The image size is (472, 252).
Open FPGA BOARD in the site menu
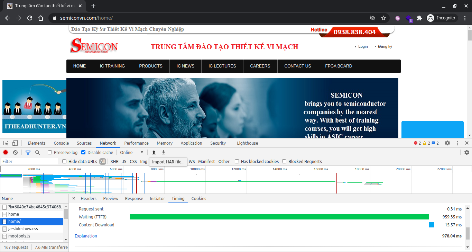339,66
